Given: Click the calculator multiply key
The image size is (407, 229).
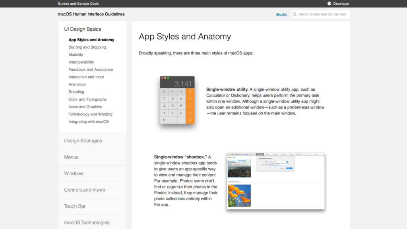Looking at the screenshot, I should pos(190,99).
